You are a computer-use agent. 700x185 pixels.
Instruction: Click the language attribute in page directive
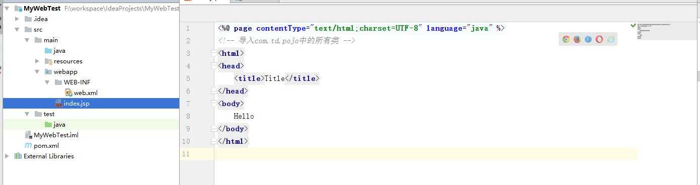pyautogui.click(x=445, y=28)
